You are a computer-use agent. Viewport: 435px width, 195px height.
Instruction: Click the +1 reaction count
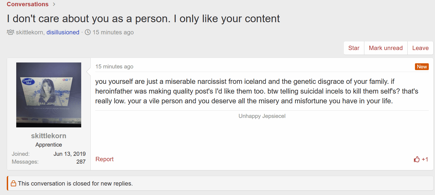[425, 159]
